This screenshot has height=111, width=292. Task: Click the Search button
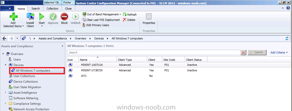click(257, 52)
